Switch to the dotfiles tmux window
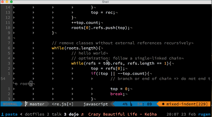This screenshot has width=212, height=117. [36, 115]
